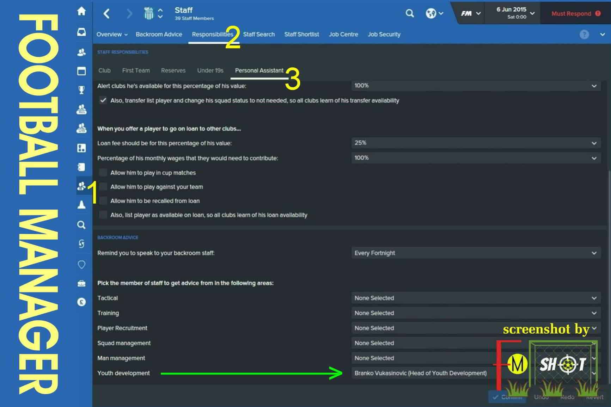Open the Competitions trophy icon
This screenshot has height=407, width=611.
pos(81,90)
